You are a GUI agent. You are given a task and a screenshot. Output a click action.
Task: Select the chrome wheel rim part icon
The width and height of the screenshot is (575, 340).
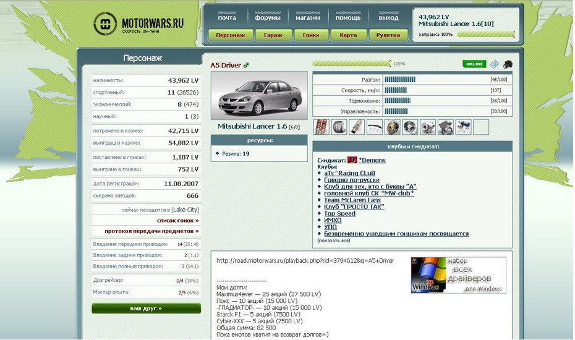pyautogui.click(x=410, y=127)
